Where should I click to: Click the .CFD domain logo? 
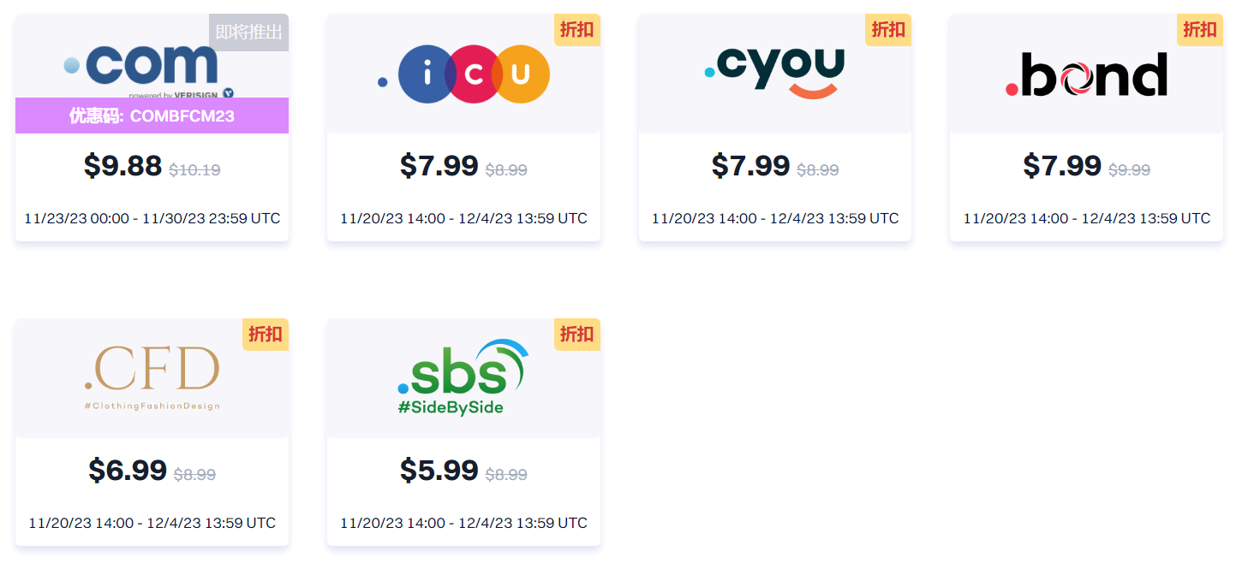pos(152,376)
